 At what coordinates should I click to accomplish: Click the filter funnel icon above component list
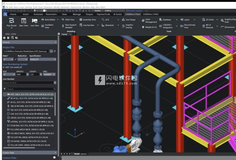tap(5, 89)
